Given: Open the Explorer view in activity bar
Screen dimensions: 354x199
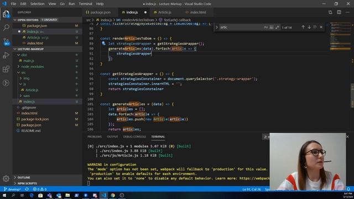Looking at the screenshot, I should click(6, 14).
